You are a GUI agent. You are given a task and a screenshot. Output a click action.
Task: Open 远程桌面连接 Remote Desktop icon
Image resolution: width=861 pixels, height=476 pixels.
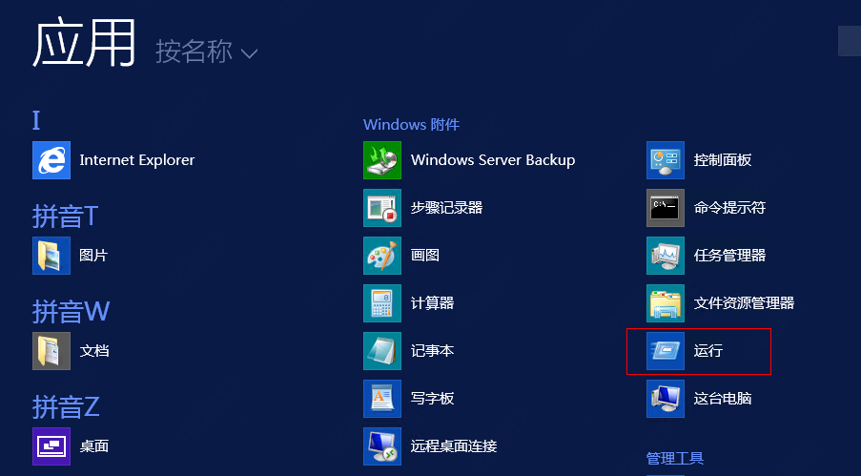click(382, 446)
